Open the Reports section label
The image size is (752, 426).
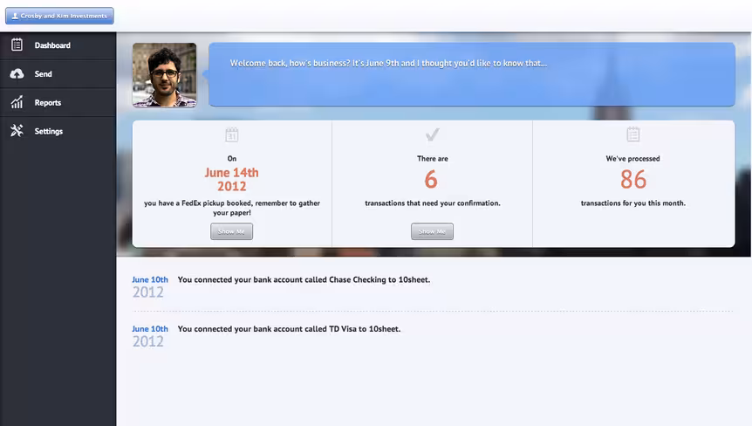[x=47, y=103]
